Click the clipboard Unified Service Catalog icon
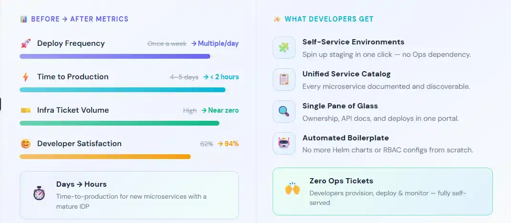Image resolution: width=511 pixels, height=223 pixels. (284, 80)
